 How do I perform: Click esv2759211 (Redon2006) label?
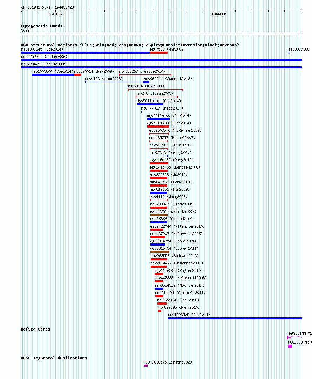pos(44,57)
